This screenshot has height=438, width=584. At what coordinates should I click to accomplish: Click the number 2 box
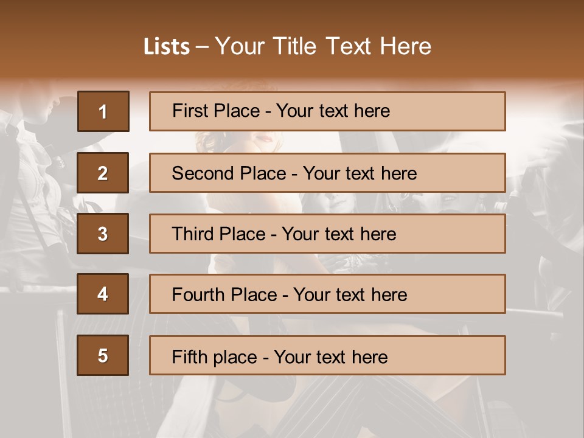(x=103, y=173)
